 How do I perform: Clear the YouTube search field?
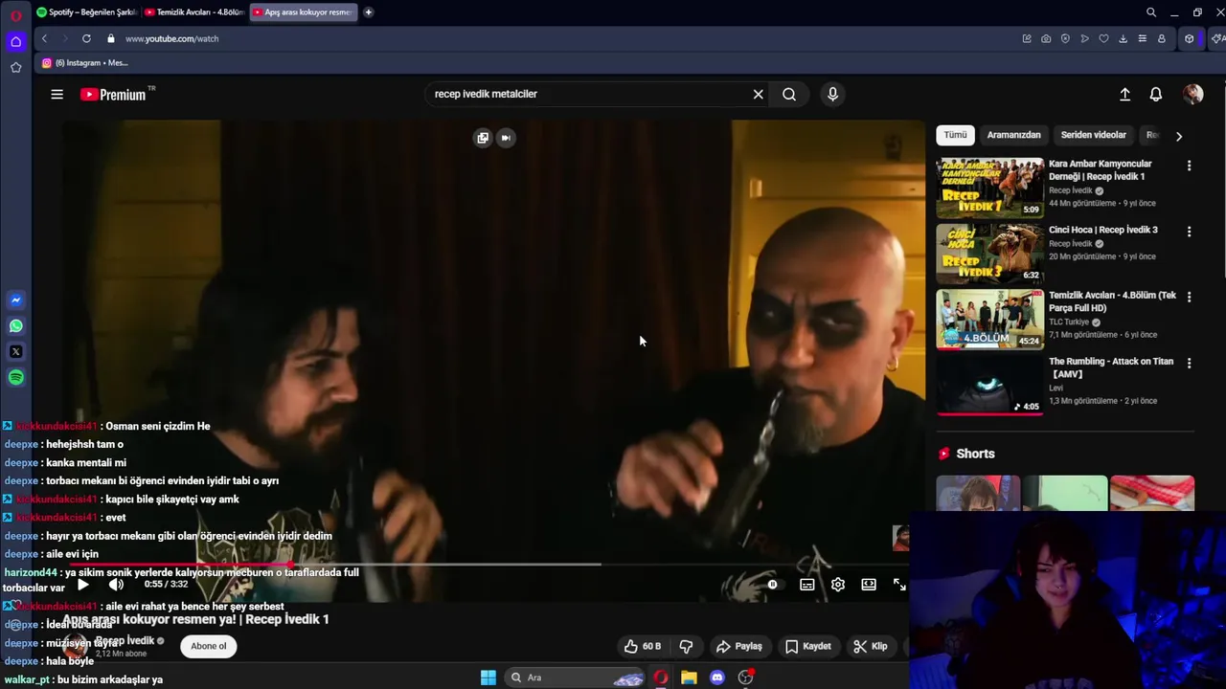(758, 94)
